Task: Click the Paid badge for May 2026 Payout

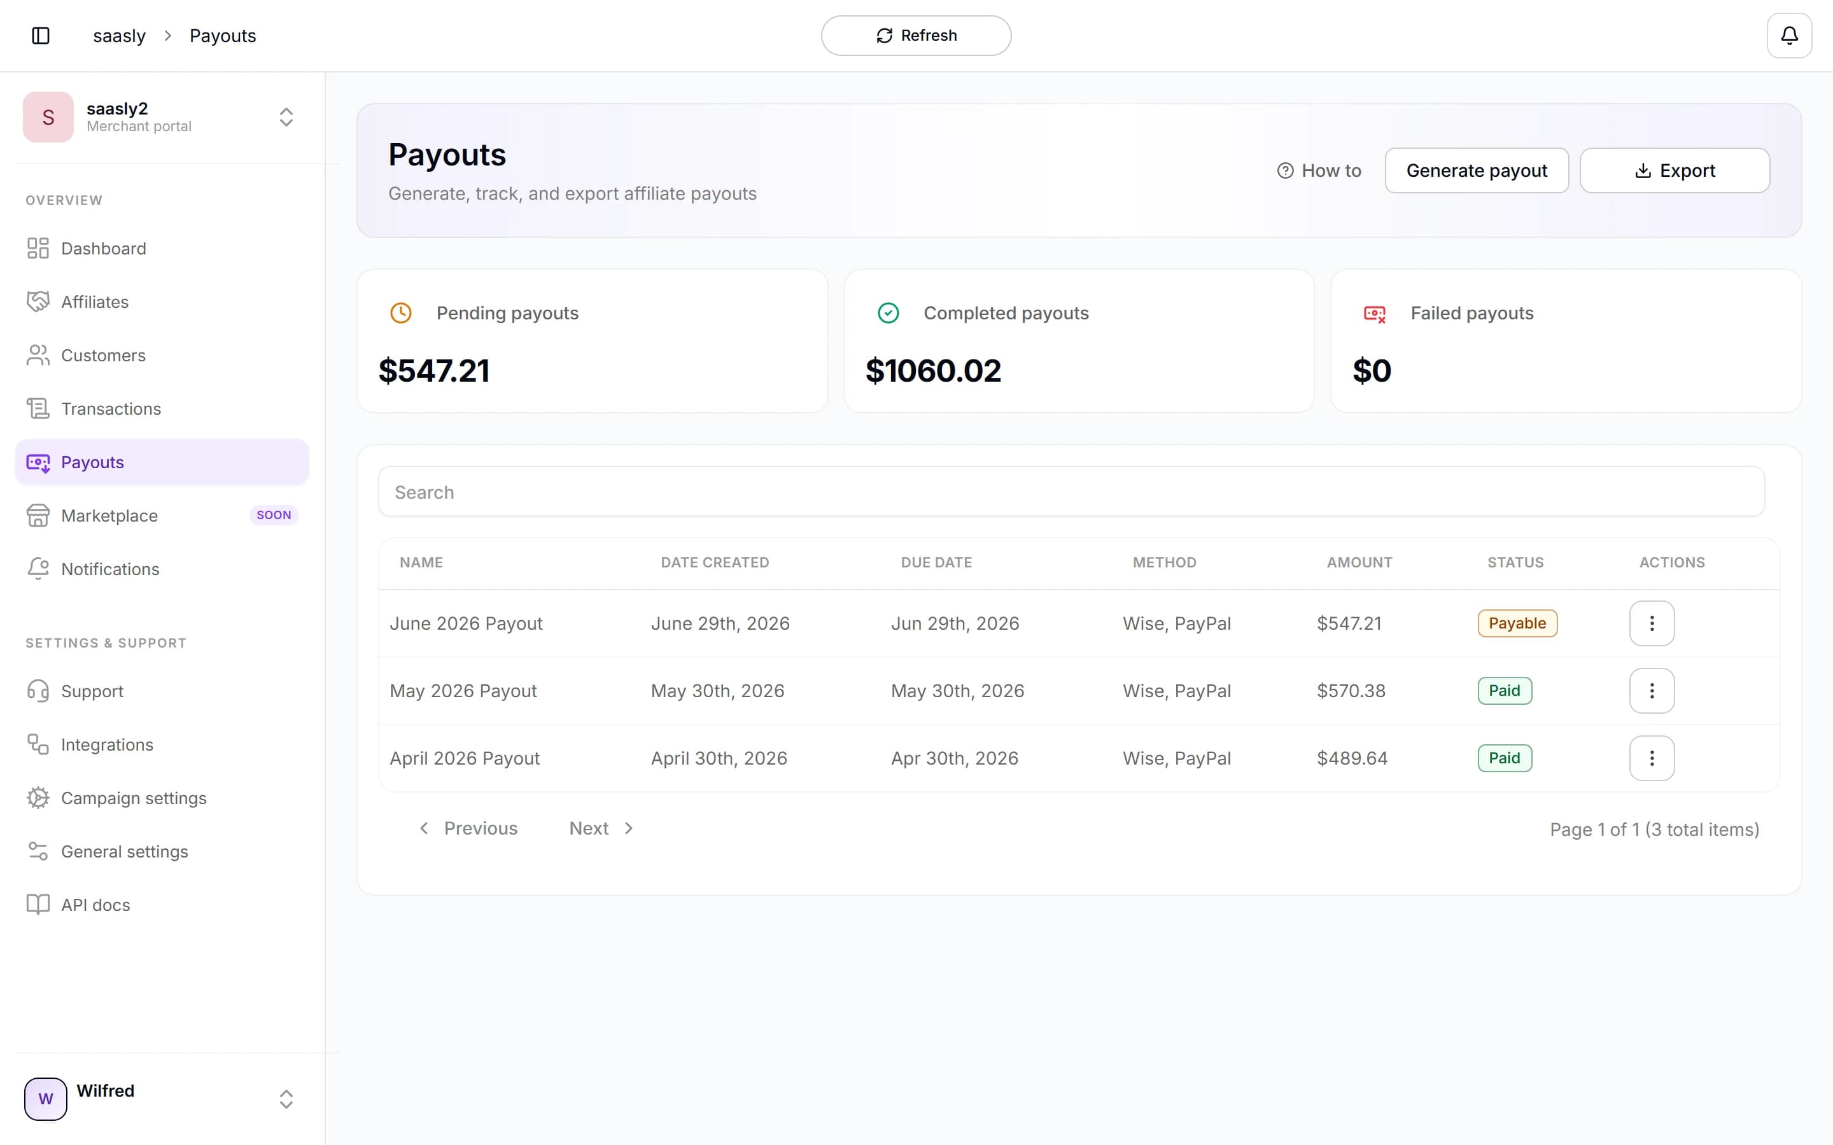Action: point(1505,691)
